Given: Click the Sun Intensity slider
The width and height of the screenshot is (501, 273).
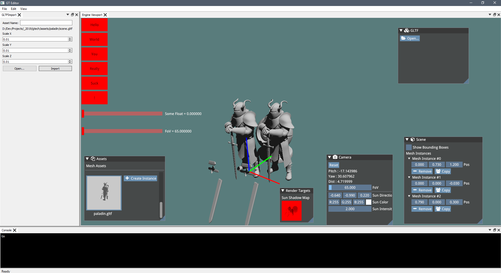Looking at the screenshot, I should 350,209.
